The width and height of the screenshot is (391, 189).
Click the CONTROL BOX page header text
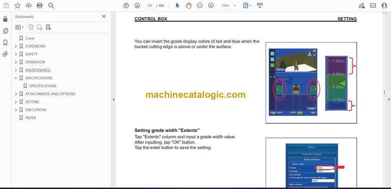[x=151, y=19]
